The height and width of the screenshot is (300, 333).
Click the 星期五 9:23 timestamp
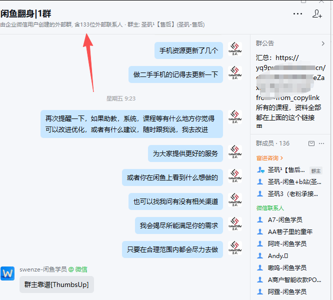121,98
